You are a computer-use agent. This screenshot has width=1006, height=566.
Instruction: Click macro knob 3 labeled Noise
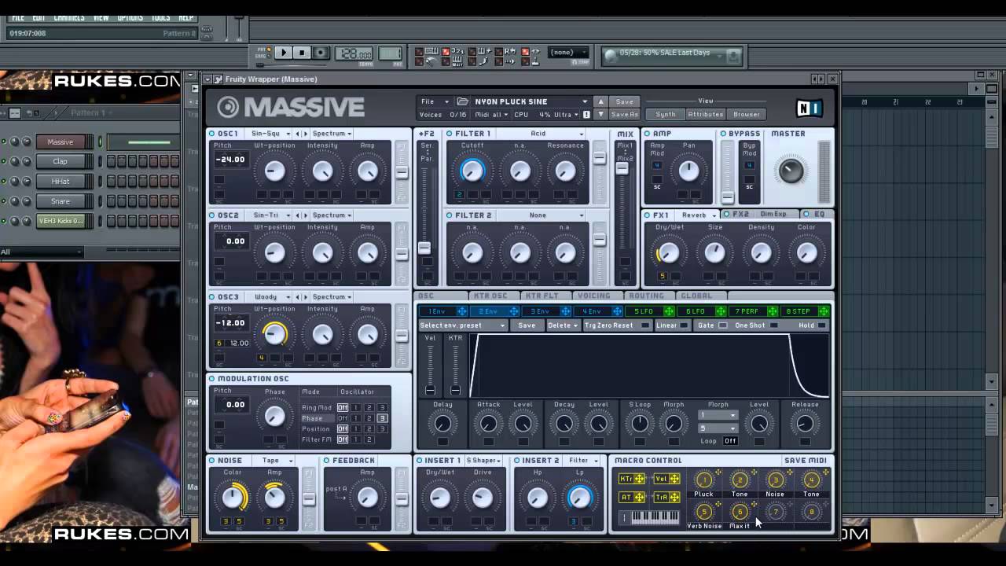(x=775, y=480)
